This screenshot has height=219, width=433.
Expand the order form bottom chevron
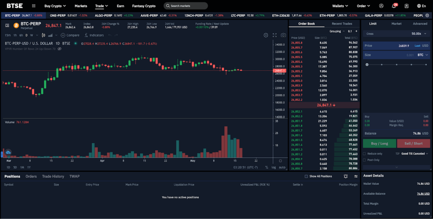397,167
